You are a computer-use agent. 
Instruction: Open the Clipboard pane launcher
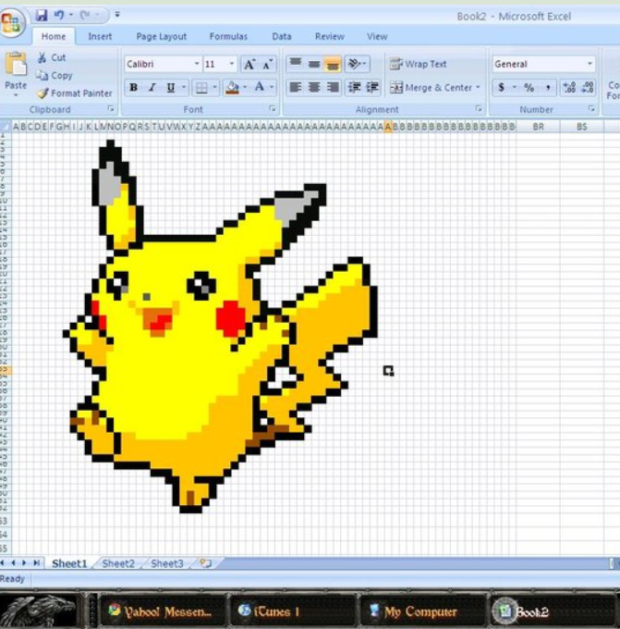111,109
